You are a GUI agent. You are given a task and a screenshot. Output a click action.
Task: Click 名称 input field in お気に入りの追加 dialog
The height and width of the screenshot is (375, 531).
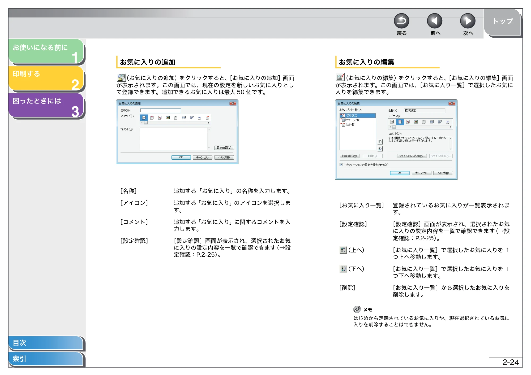click(x=160, y=111)
